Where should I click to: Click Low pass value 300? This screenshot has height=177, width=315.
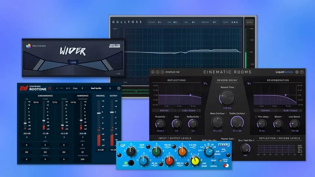82,159
